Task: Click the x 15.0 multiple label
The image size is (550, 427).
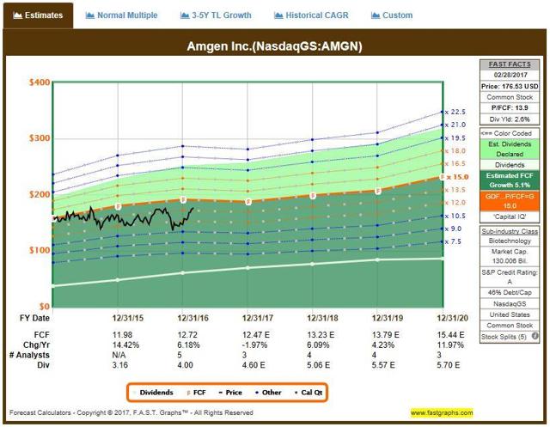Action: (457, 177)
